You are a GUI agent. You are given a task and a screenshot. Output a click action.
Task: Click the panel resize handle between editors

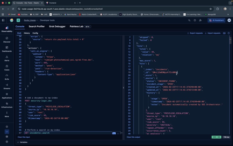[123, 87]
